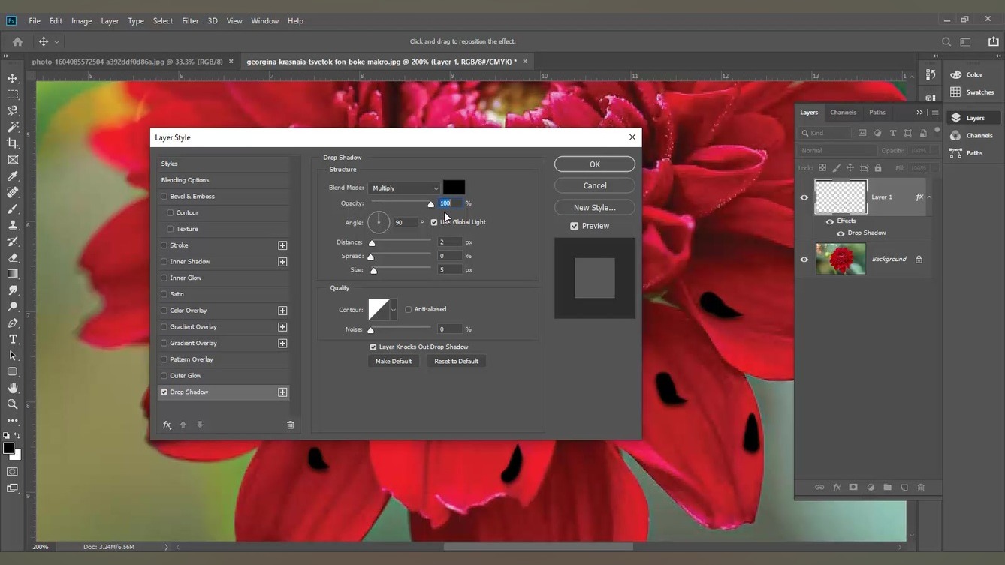This screenshot has width=1005, height=565.
Task: Toggle the Use Global Light checkbox
Action: 434,222
